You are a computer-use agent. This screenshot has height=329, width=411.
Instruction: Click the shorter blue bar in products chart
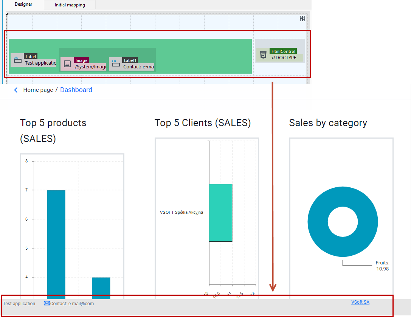(x=101, y=288)
